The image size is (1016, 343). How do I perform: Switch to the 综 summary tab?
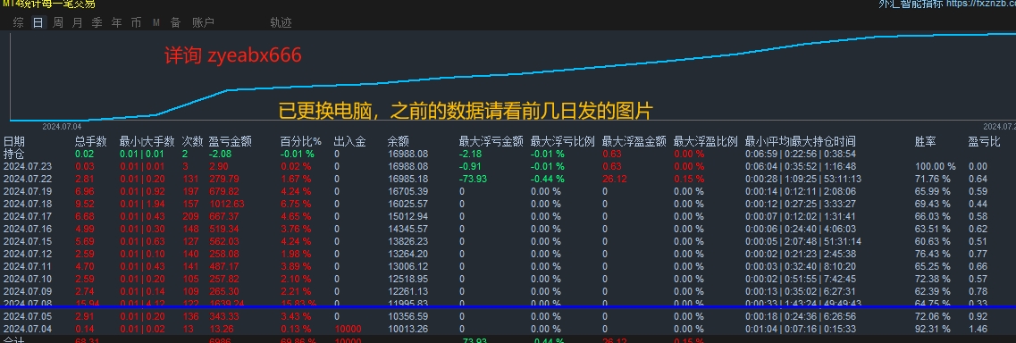click(18, 22)
